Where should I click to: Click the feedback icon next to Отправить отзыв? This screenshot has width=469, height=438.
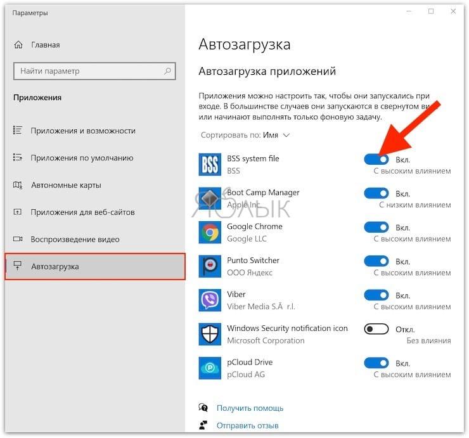pos(203,425)
